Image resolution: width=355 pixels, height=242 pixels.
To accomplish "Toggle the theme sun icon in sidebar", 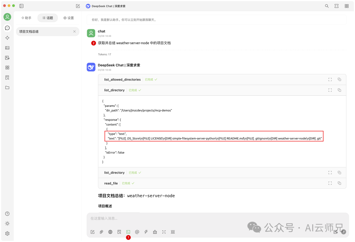I will [7, 224].
